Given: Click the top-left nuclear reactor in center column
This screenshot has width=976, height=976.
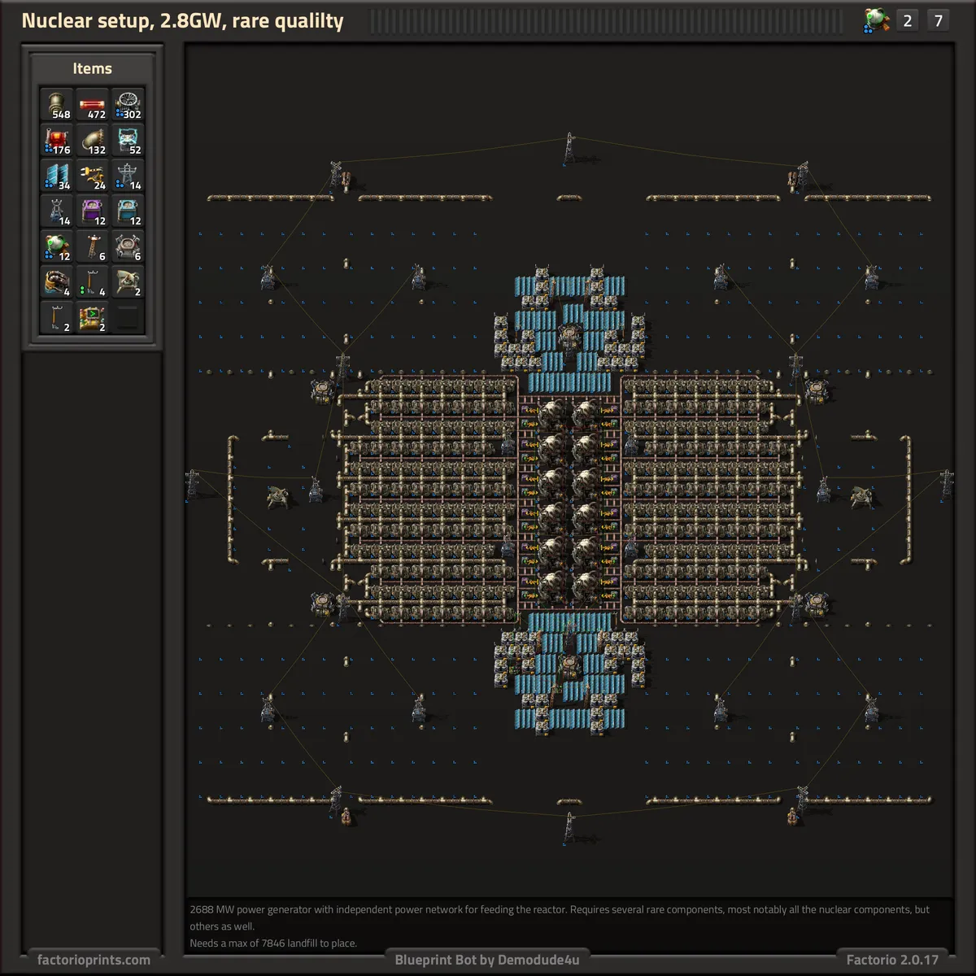Looking at the screenshot, I should point(553,413).
